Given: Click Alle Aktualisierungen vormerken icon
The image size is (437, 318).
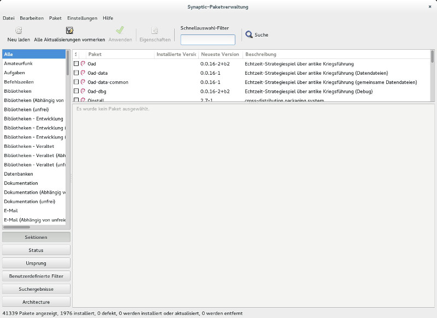Looking at the screenshot, I should (x=69, y=30).
